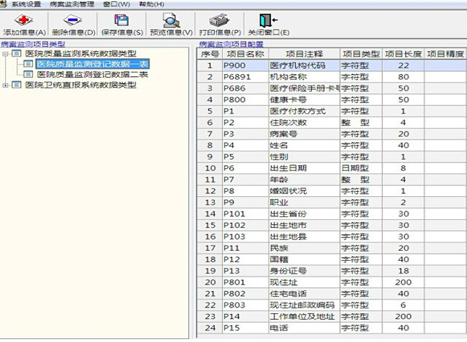Viewport: 467px width, 342px height.
Task: Collapse the 医院质量监测系统数据类型 tree node
Action: [x=5, y=54]
